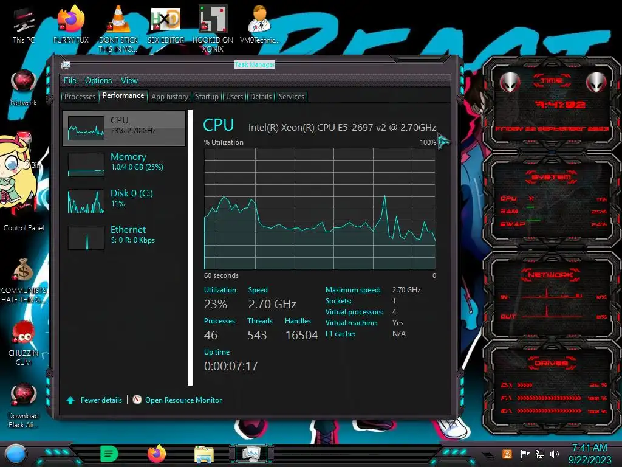
Task: Select the Task Manager taskbar button
Action: tap(251, 454)
